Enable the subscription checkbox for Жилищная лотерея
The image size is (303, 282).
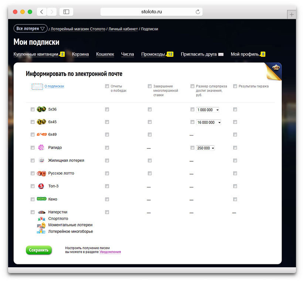tap(33, 160)
